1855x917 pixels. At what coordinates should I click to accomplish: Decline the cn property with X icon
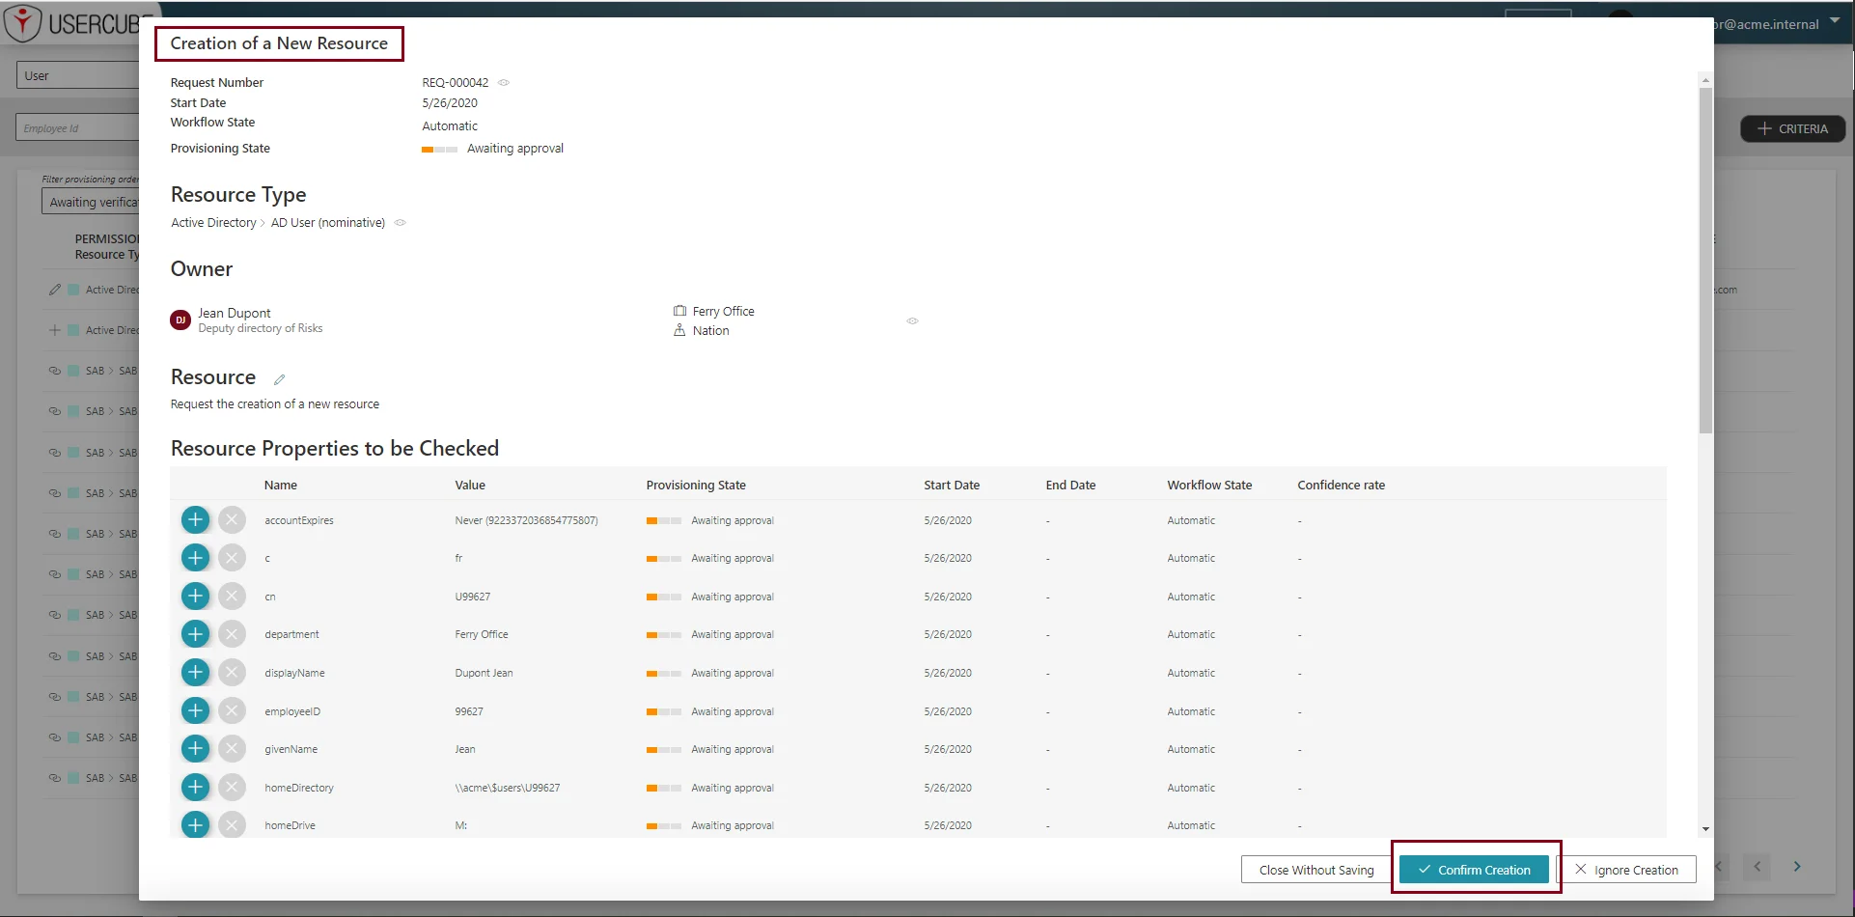point(232,597)
